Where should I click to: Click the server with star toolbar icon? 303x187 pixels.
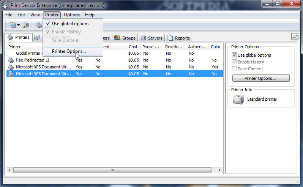point(25,25)
